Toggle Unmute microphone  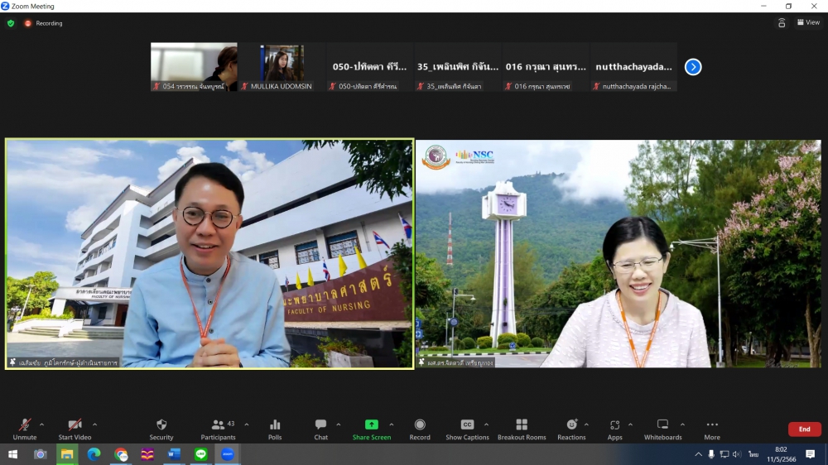tap(25, 424)
